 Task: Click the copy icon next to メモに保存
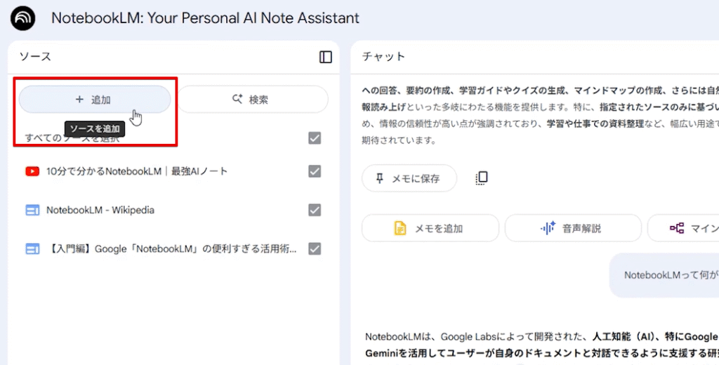point(481,178)
